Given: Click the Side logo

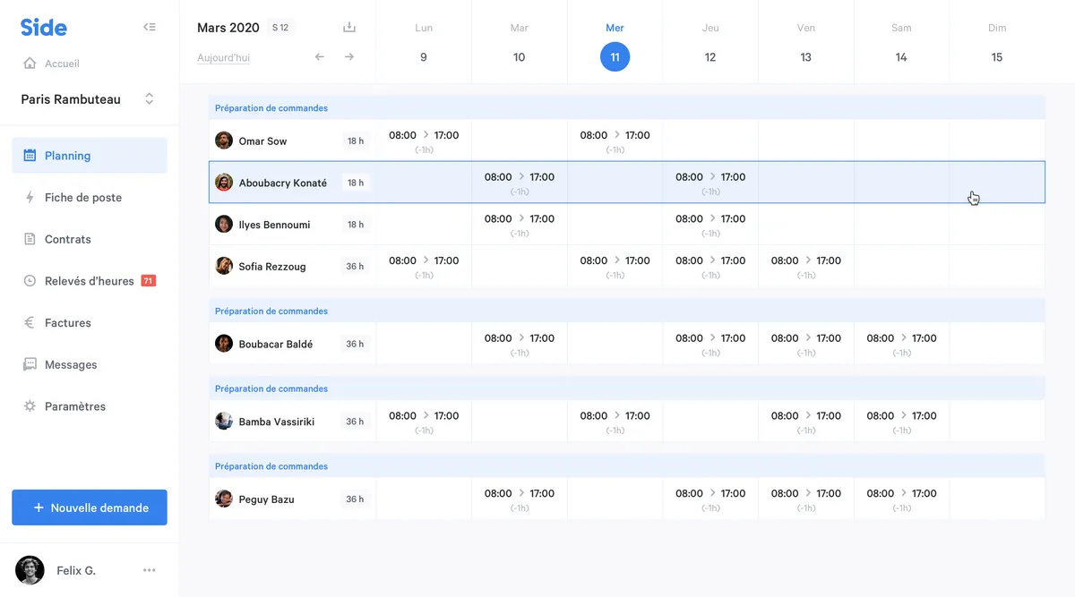Looking at the screenshot, I should pyautogui.click(x=44, y=28).
